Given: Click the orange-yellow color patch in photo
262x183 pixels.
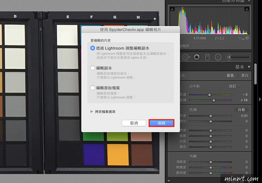Looking at the screenshot, I should click(118, 155).
